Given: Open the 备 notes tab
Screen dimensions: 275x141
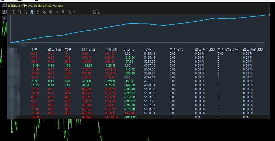Looking at the screenshot, I should click(x=63, y=12).
